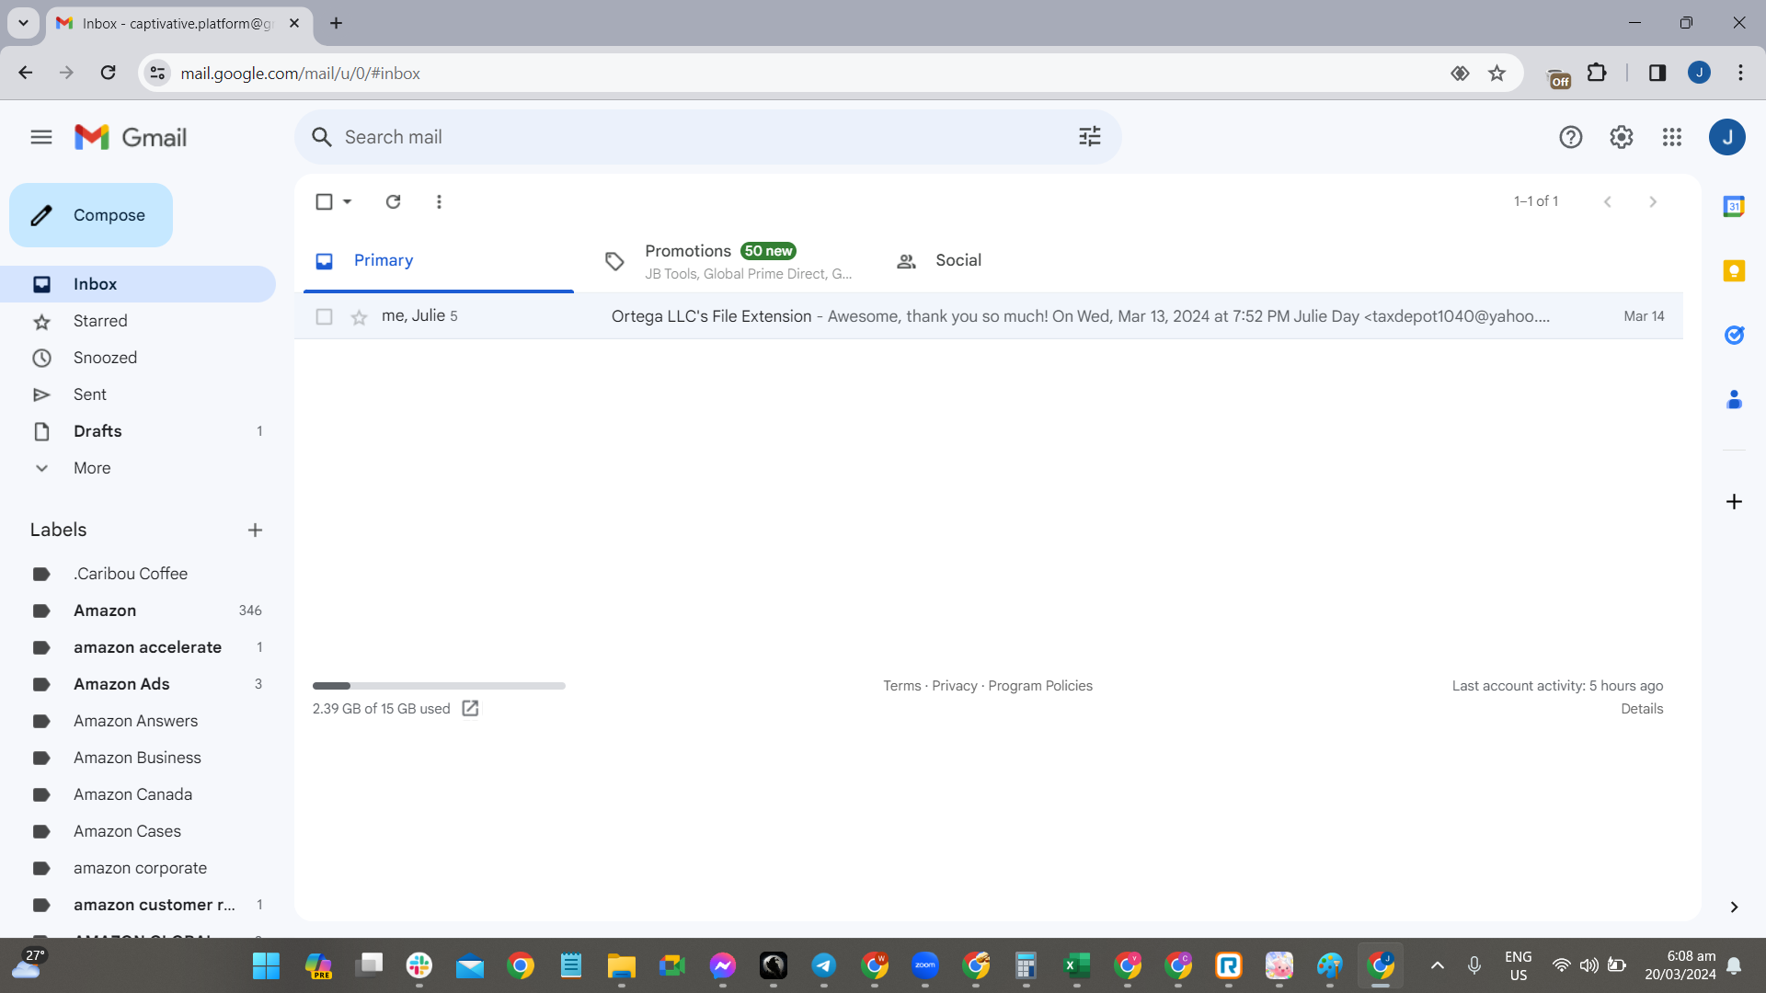Image resolution: width=1766 pixels, height=993 pixels.
Task: Open storage management link icon
Action: click(x=470, y=708)
